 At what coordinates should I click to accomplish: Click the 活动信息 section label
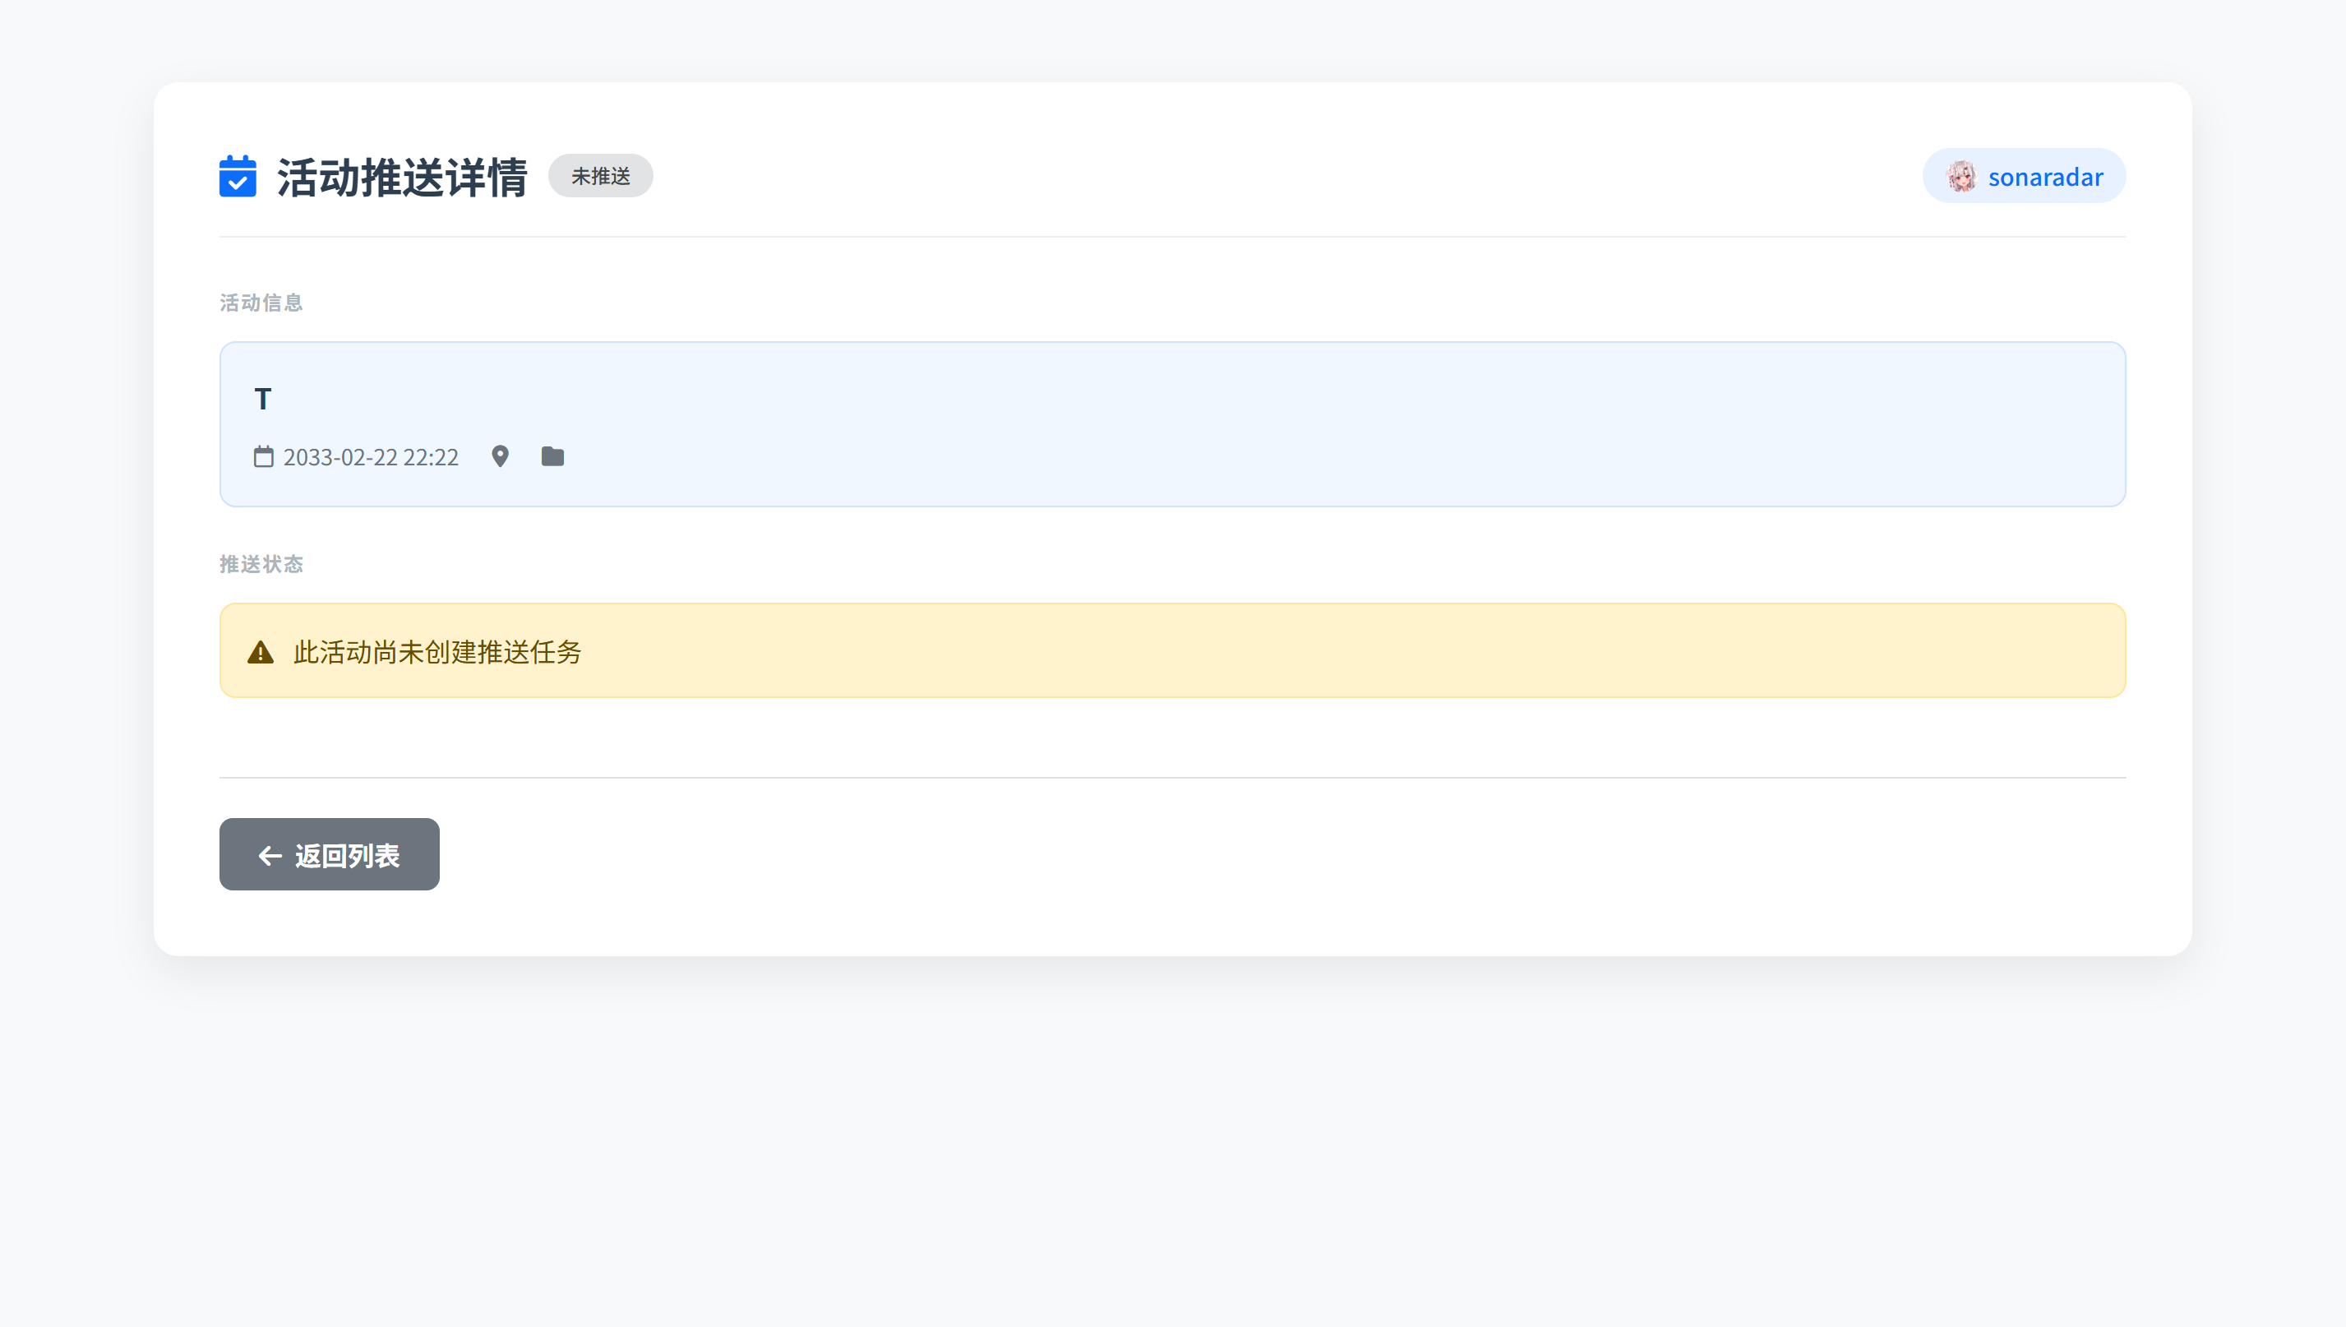point(261,303)
